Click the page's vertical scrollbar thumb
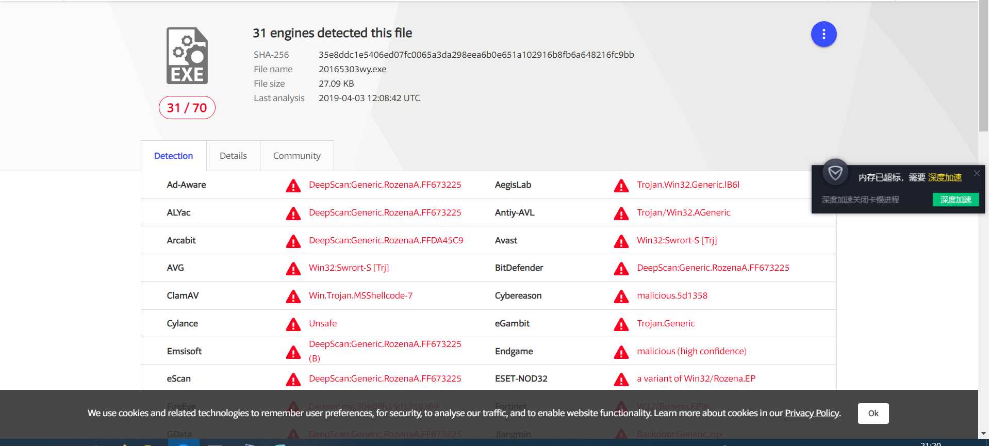 (x=983, y=67)
